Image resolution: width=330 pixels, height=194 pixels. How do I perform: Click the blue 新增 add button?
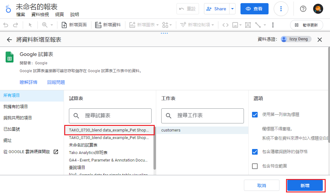tap(305, 186)
